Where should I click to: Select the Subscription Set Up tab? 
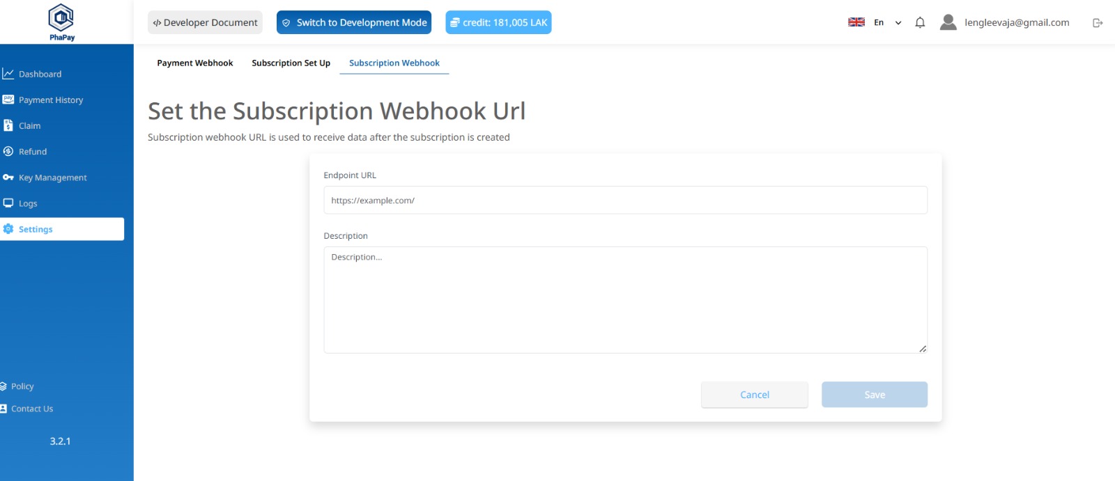coord(291,63)
